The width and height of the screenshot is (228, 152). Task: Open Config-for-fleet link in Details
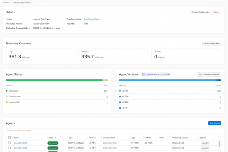(92, 19)
